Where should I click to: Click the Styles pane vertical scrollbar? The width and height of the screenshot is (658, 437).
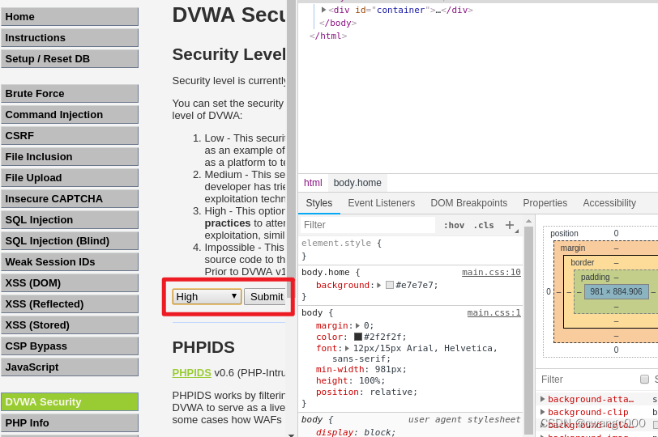[528, 330]
